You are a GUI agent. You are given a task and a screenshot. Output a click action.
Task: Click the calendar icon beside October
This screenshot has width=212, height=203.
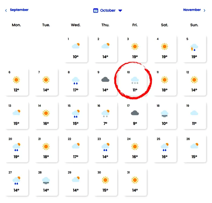click(96, 10)
